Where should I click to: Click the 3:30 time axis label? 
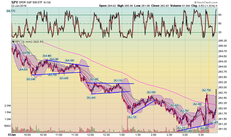click(x=201, y=134)
